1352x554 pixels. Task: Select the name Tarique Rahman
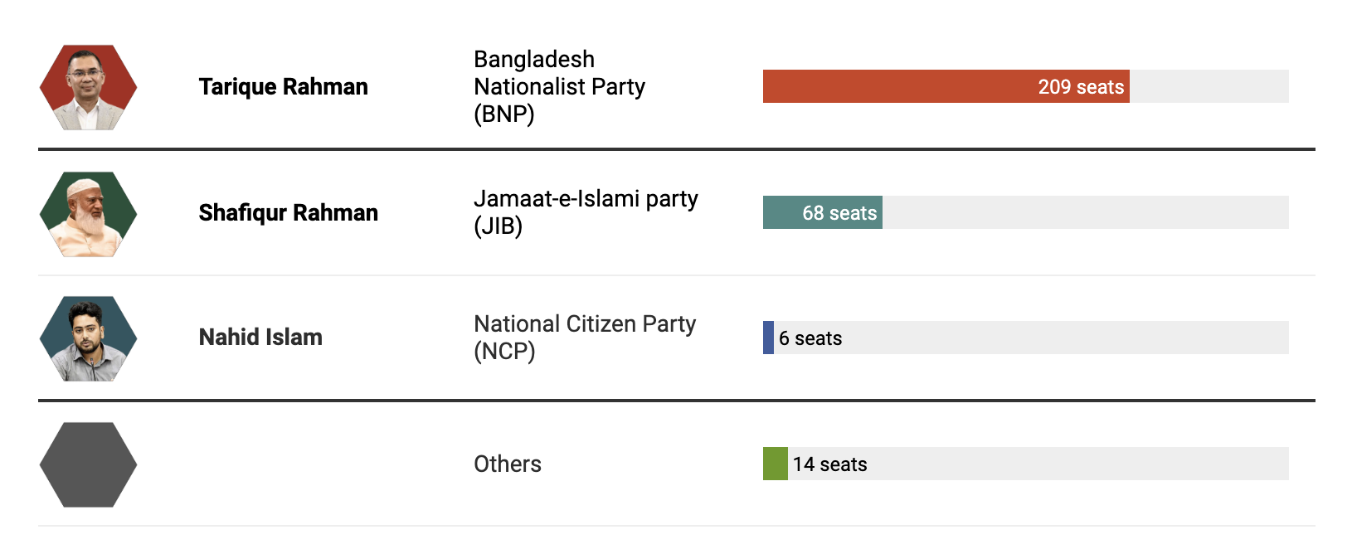[x=283, y=87]
